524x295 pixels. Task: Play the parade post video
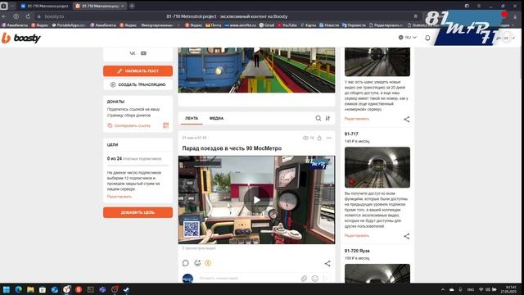pyautogui.click(x=256, y=200)
